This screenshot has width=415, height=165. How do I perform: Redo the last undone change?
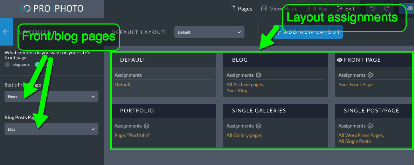[387, 8]
